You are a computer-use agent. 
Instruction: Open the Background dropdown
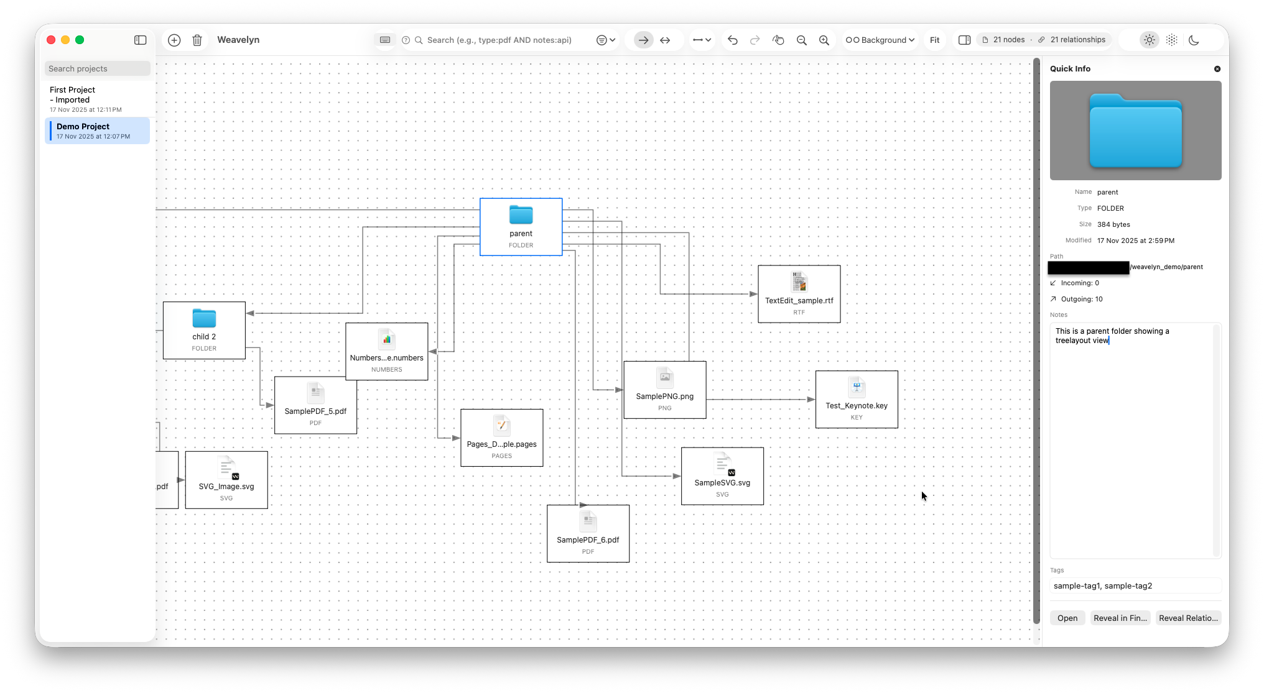click(880, 40)
